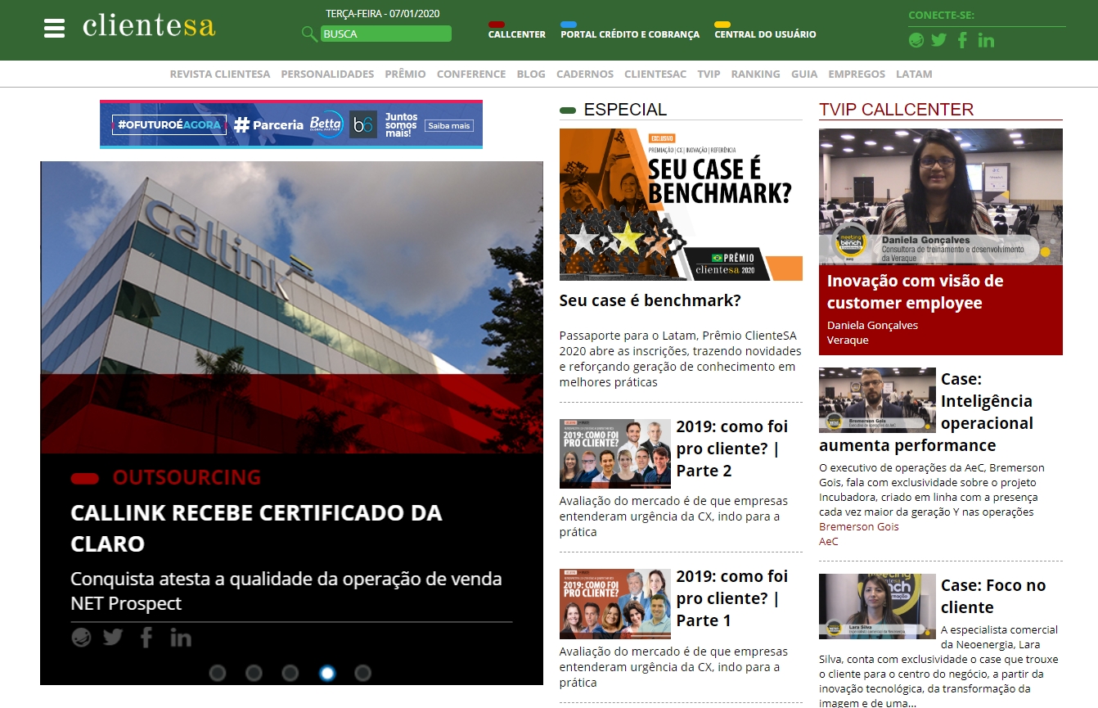Open the Revista ClienteSA menu item
Screen dimensions: 1098x708
tap(219, 74)
